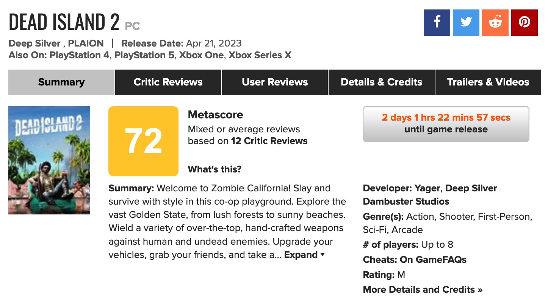Image resolution: width=548 pixels, height=298 pixels.
Task: Share page via Pinterest icon
Action: 524,23
